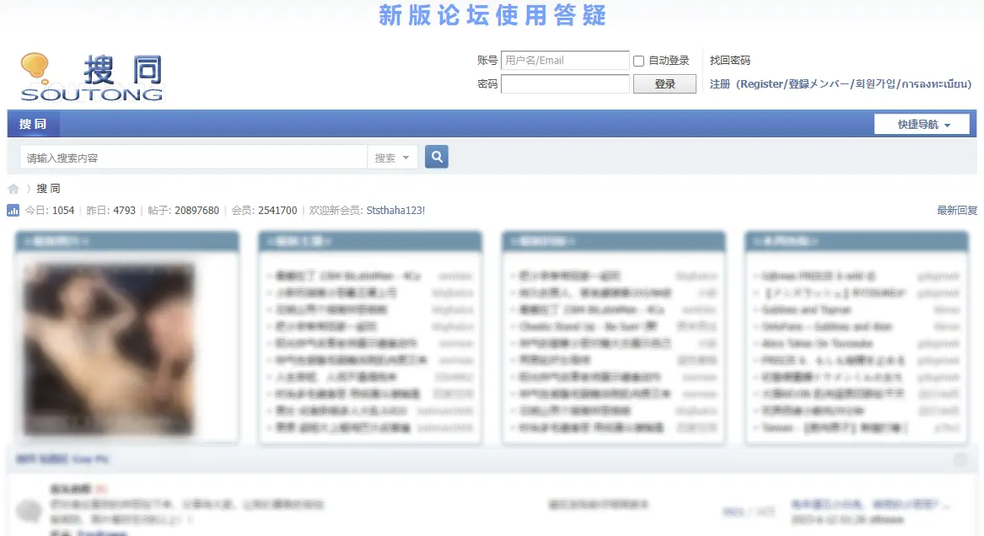This screenshot has width=984, height=536.
Task: Click the bar chart statistics icon
Action: pos(13,210)
